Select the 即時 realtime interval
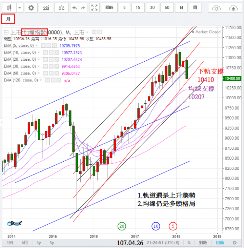The image size is (244, 248). pyautogui.click(x=109, y=7)
